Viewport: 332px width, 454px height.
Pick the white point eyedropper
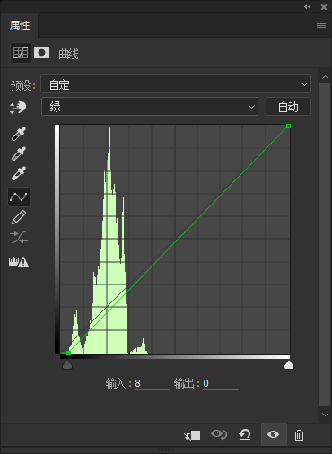click(x=19, y=173)
